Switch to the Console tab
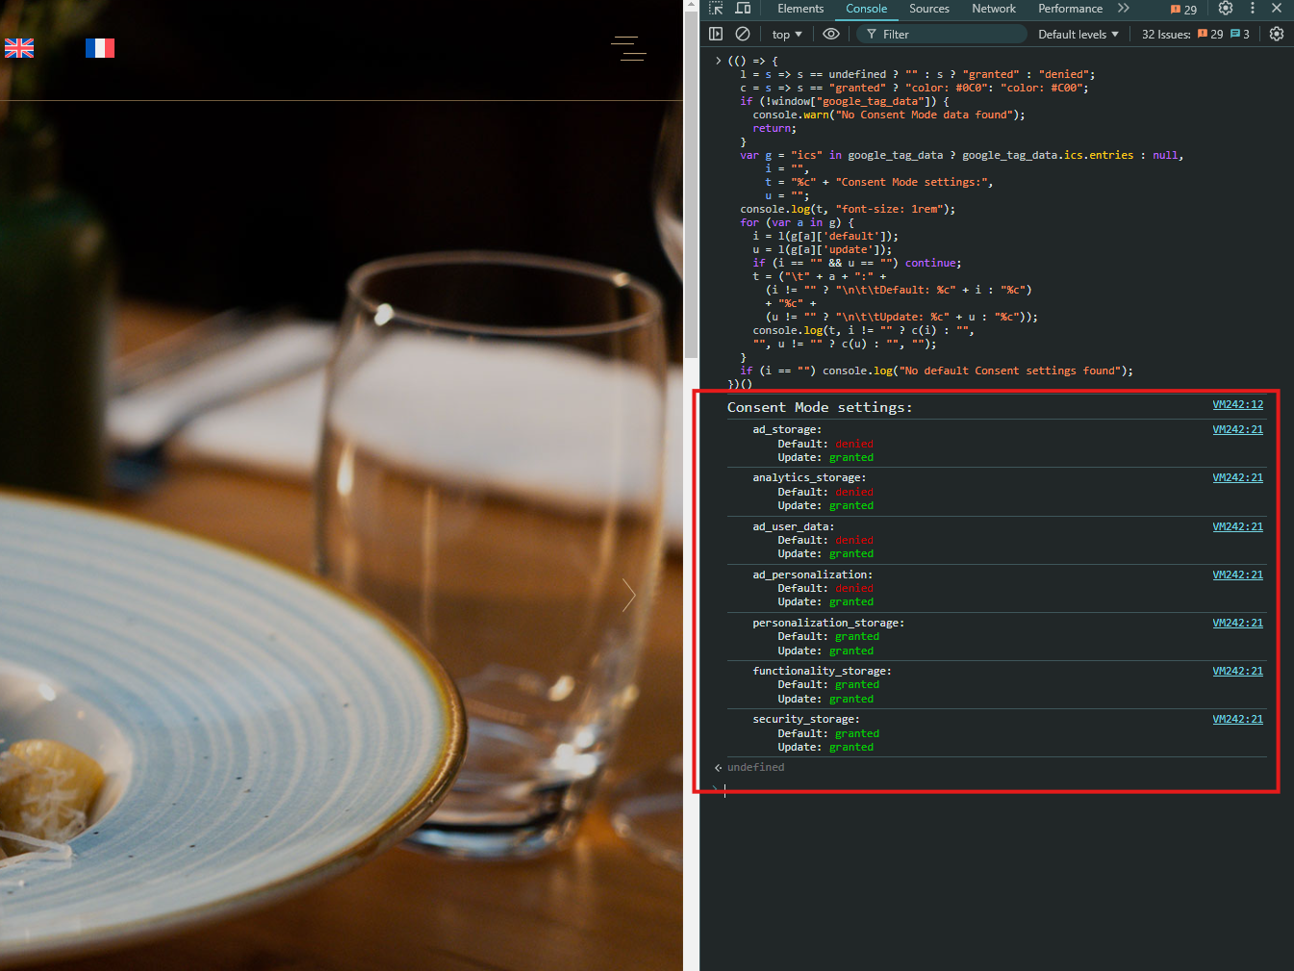 tap(867, 9)
